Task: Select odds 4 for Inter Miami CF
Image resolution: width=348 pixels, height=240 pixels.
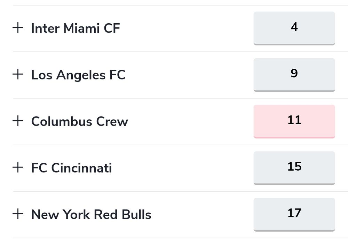Action: point(294,28)
